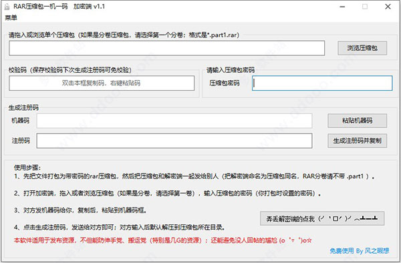Click into the 机器码 text field
This screenshot has height=263, width=401.
pyautogui.click(x=174, y=121)
